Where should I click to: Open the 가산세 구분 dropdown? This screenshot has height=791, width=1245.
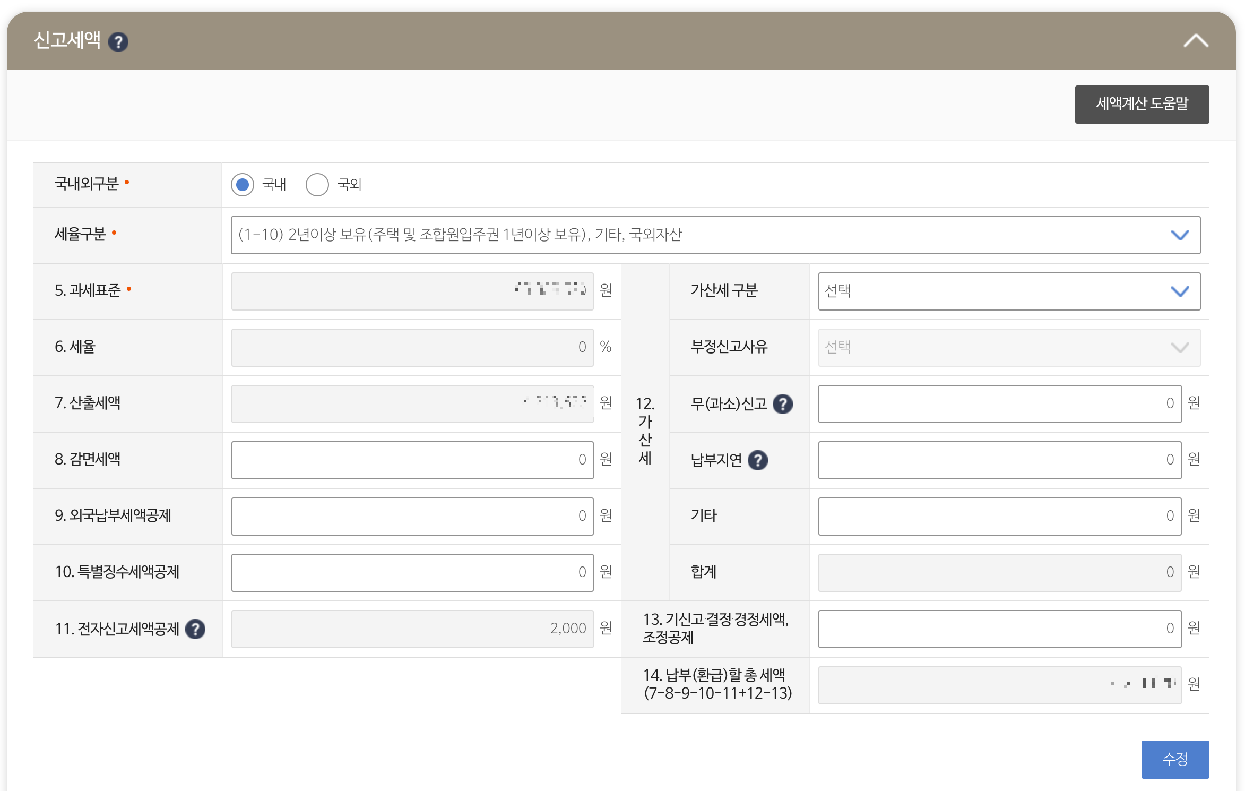[x=1009, y=291]
